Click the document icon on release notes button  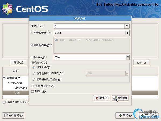click(6, 116)
